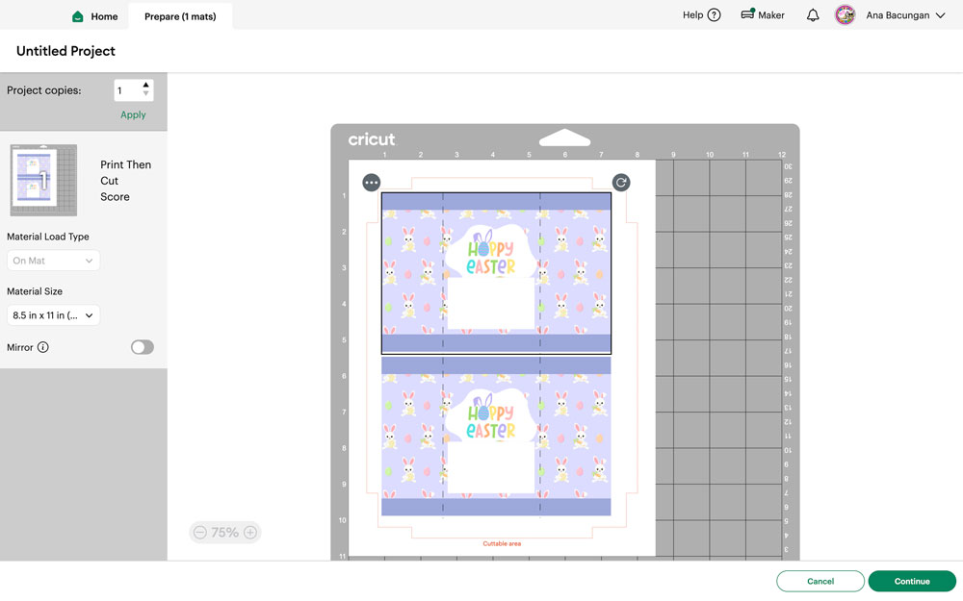Click the Material Size label
Screen dimensions: 963x601
[x=35, y=291]
